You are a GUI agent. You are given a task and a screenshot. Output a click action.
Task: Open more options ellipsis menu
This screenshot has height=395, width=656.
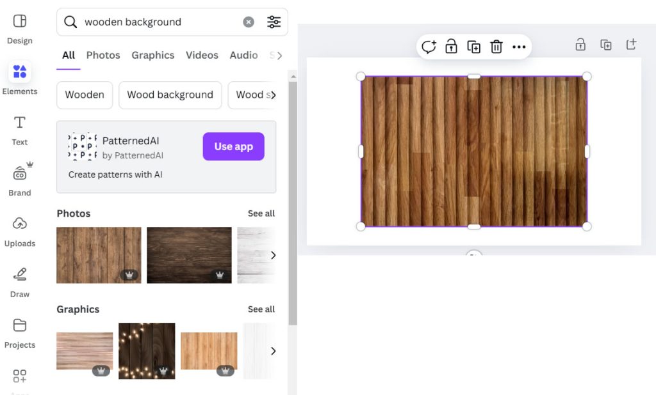click(519, 47)
